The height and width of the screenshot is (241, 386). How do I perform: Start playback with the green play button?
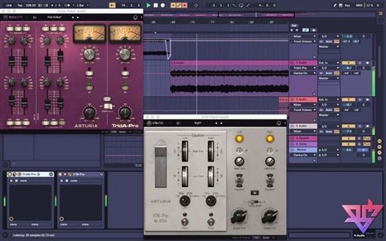click(x=149, y=5)
